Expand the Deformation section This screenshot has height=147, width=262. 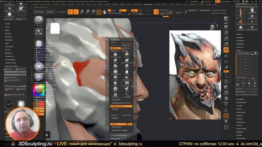[241, 112]
